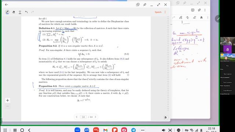The height and width of the screenshot is (132, 235).
Task: Adjust the Notes window transparency icon
Action: tap(178, 3)
